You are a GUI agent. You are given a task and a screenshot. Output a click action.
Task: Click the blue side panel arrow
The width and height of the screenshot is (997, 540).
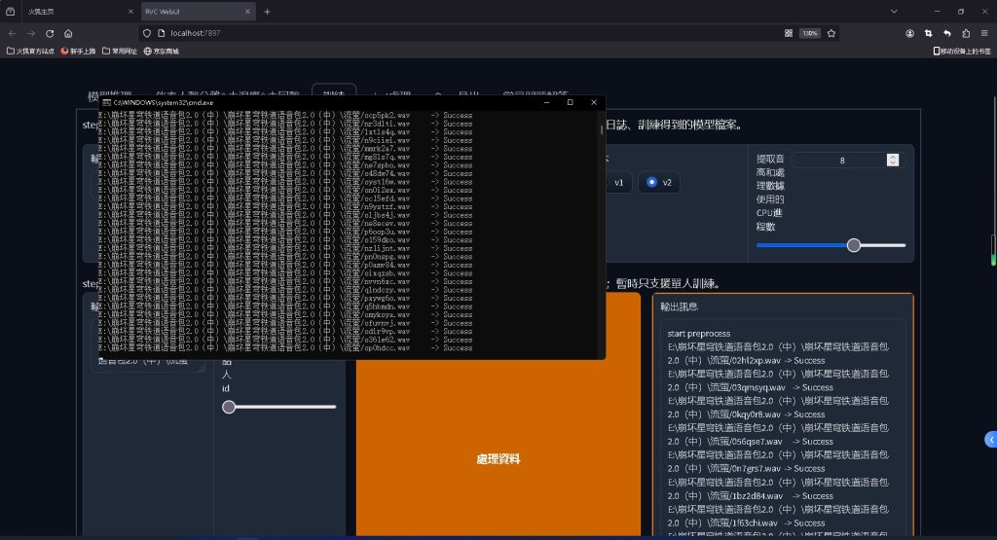click(x=990, y=440)
